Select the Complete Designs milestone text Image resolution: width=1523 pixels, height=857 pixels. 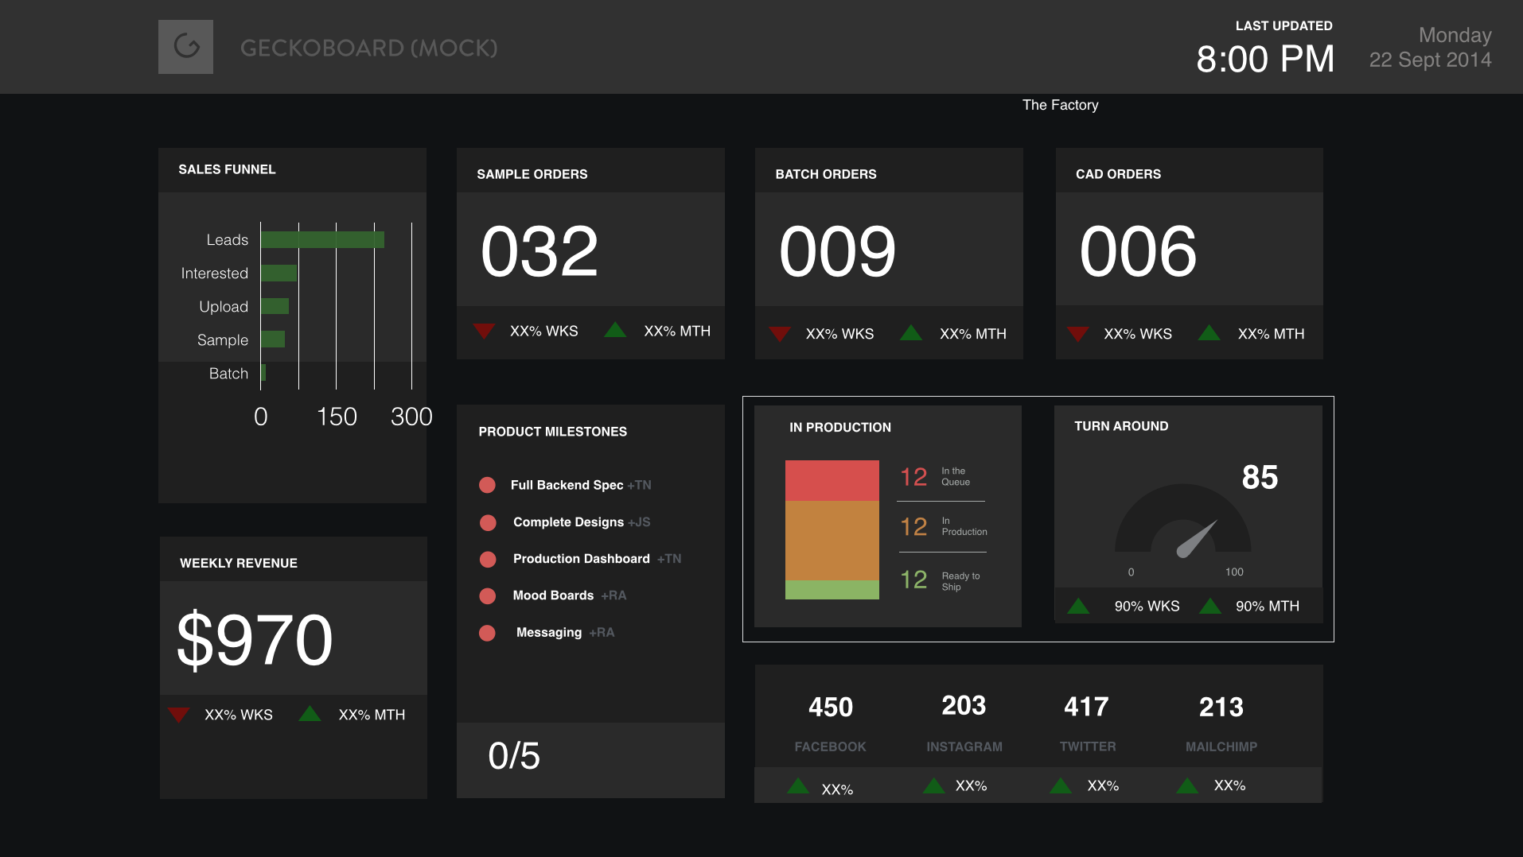pos(568,522)
